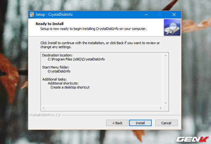211x144 pixels.
Task: Close the Setup window
Action: [174, 15]
